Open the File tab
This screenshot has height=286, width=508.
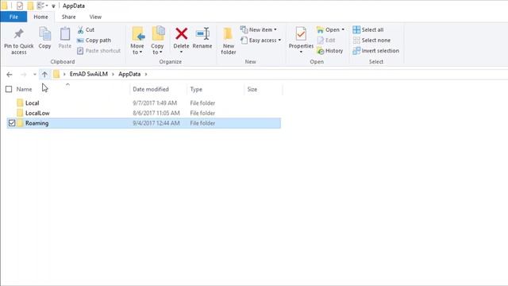tap(13, 17)
